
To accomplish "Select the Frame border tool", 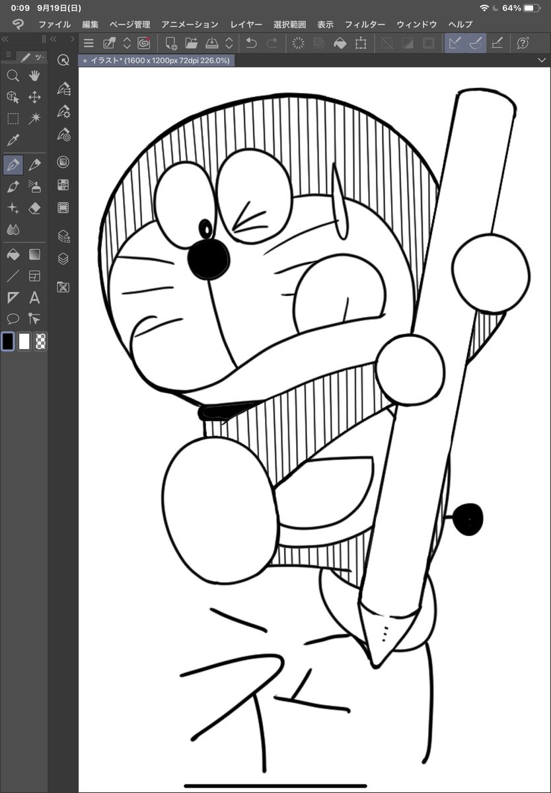I will coord(35,276).
